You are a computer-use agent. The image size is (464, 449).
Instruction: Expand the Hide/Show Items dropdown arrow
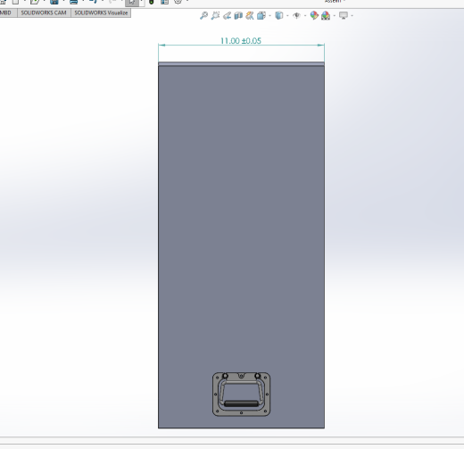pos(305,15)
